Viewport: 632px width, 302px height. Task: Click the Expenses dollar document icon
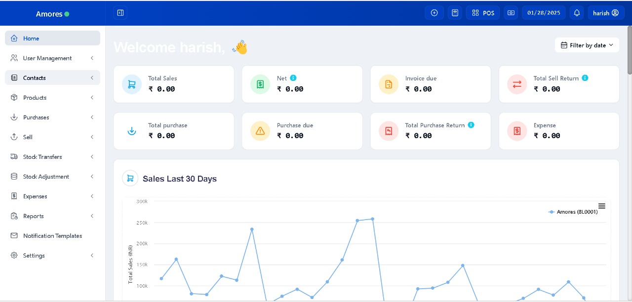pyautogui.click(x=14, y=196)
